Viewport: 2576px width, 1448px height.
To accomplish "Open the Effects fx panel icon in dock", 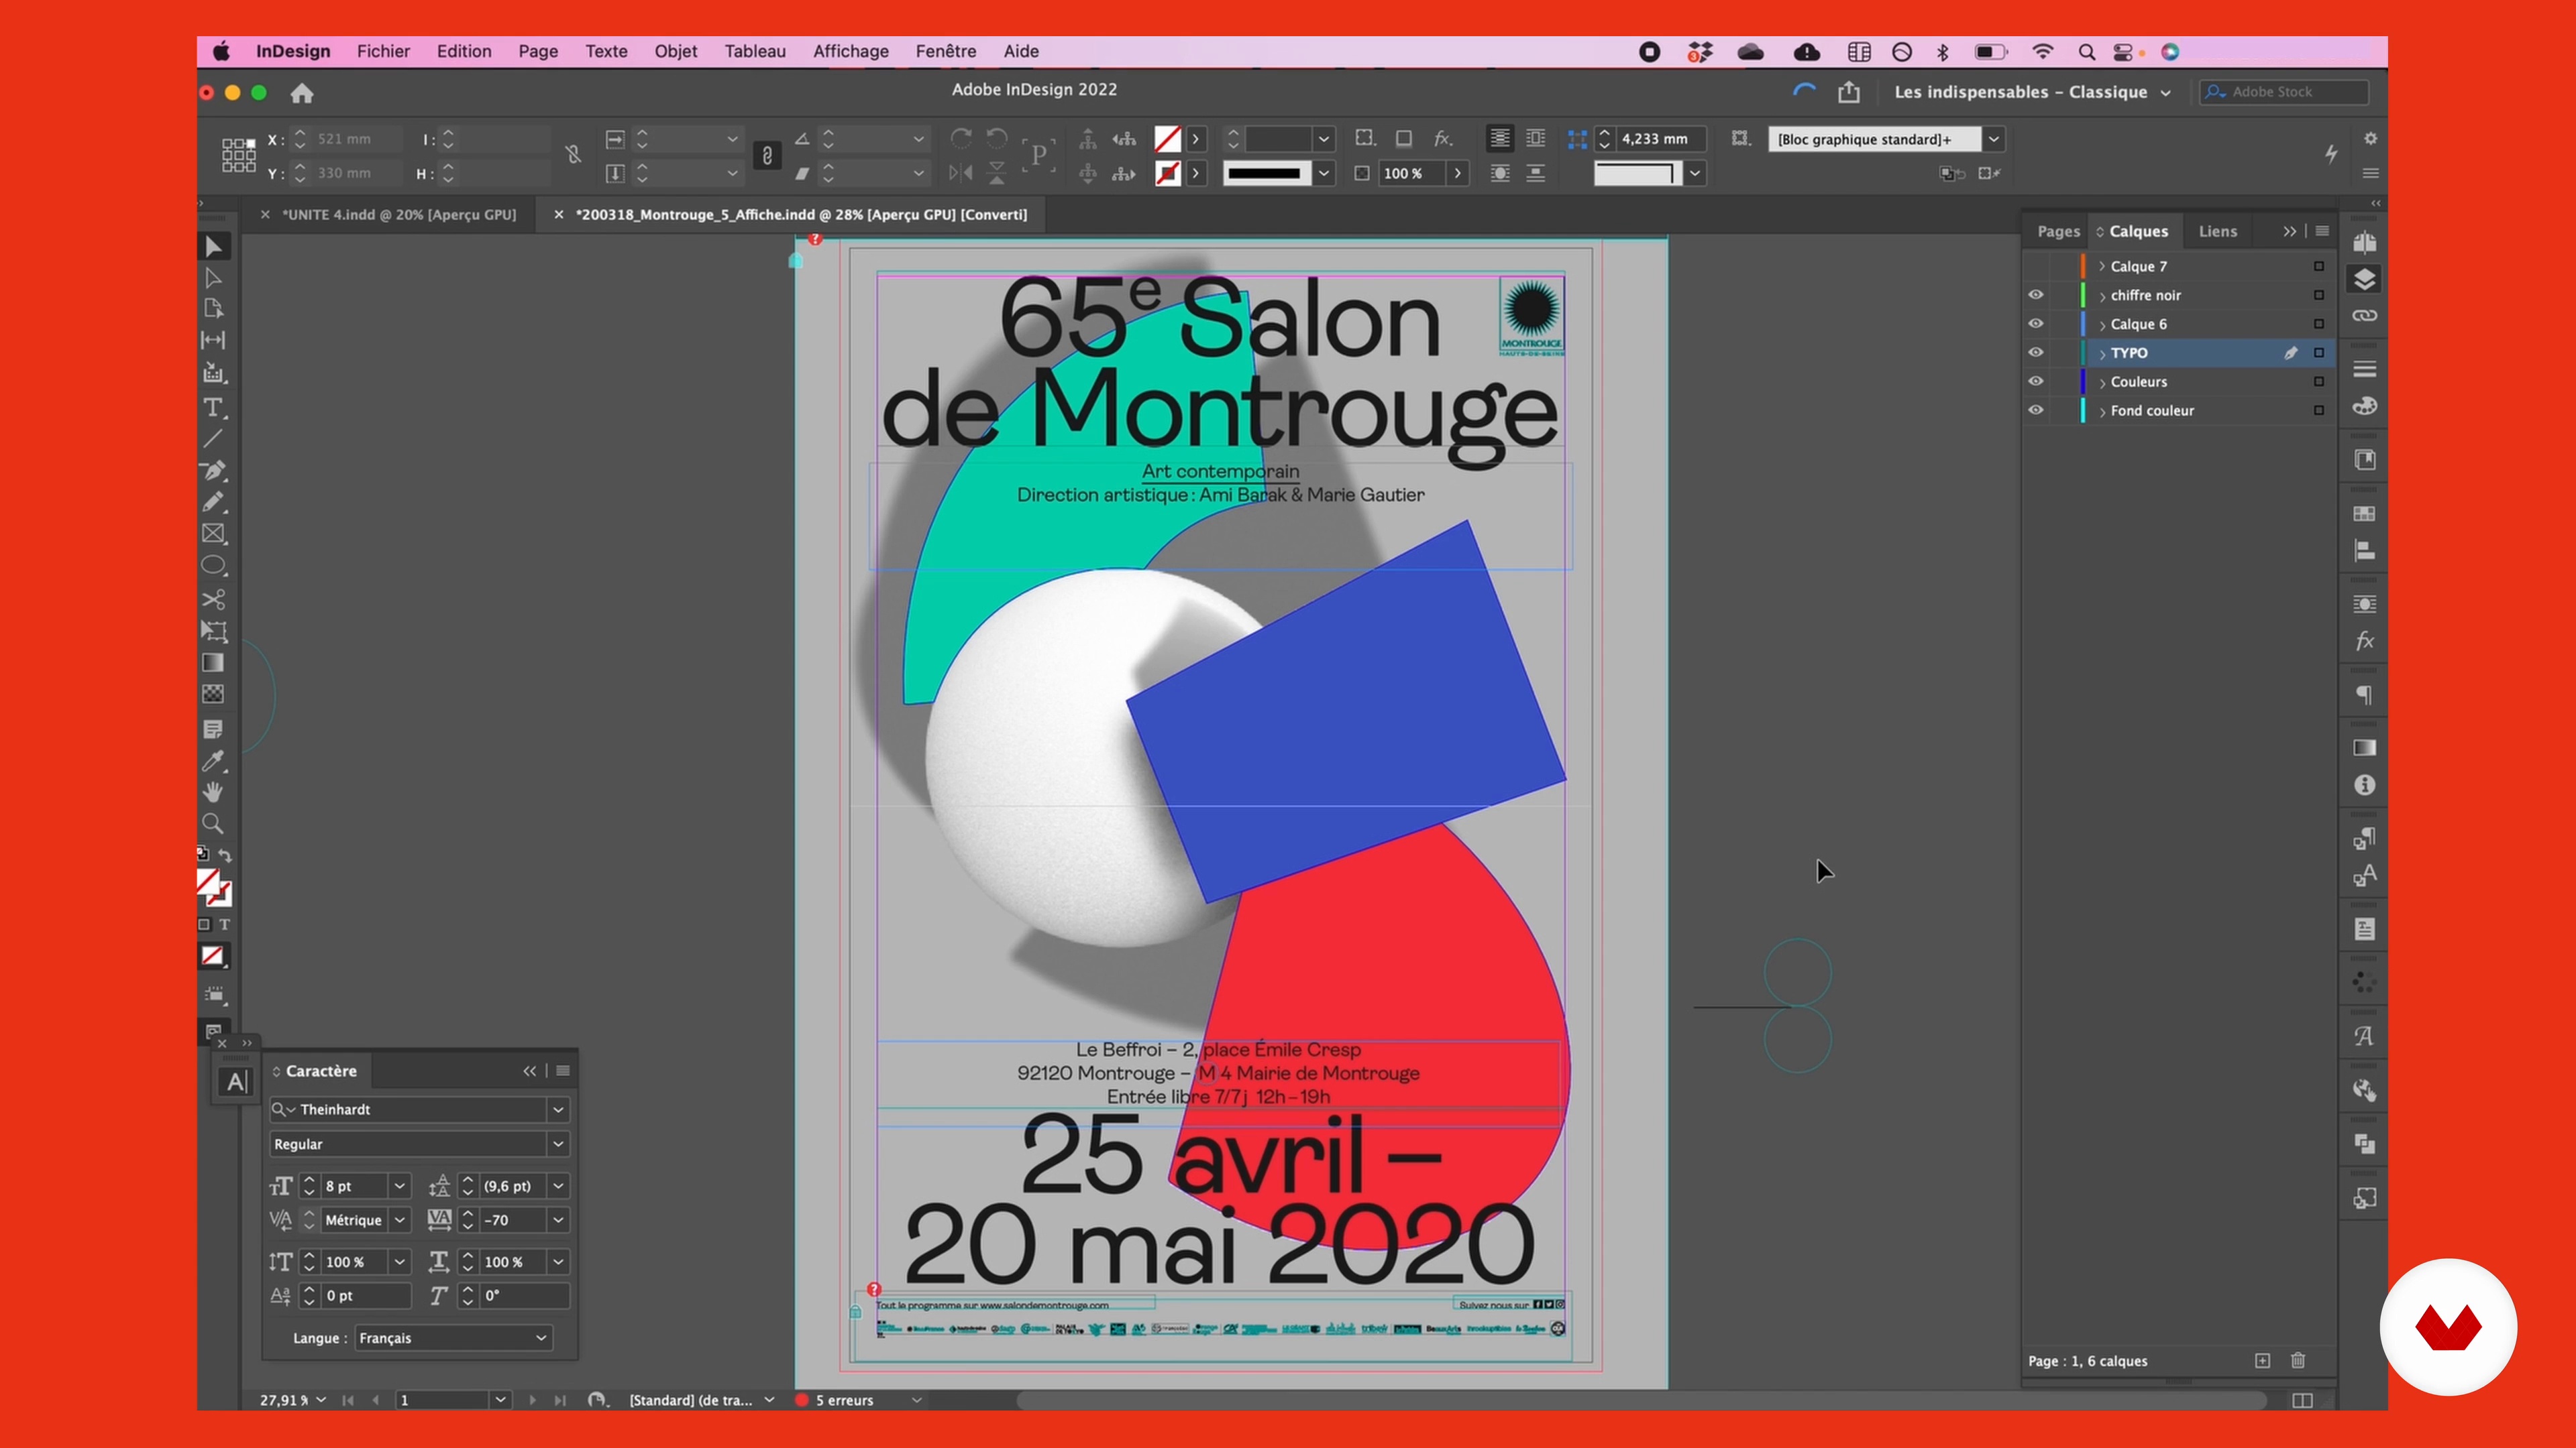I will [2365, 641].
